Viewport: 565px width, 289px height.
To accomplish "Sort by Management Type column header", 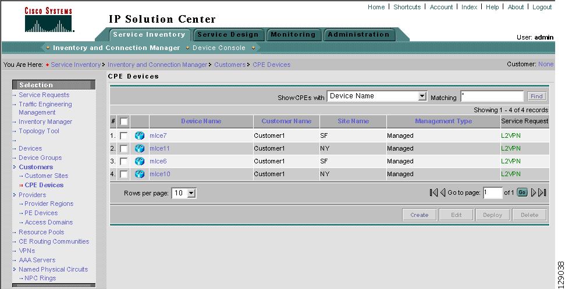I will 443,122.
